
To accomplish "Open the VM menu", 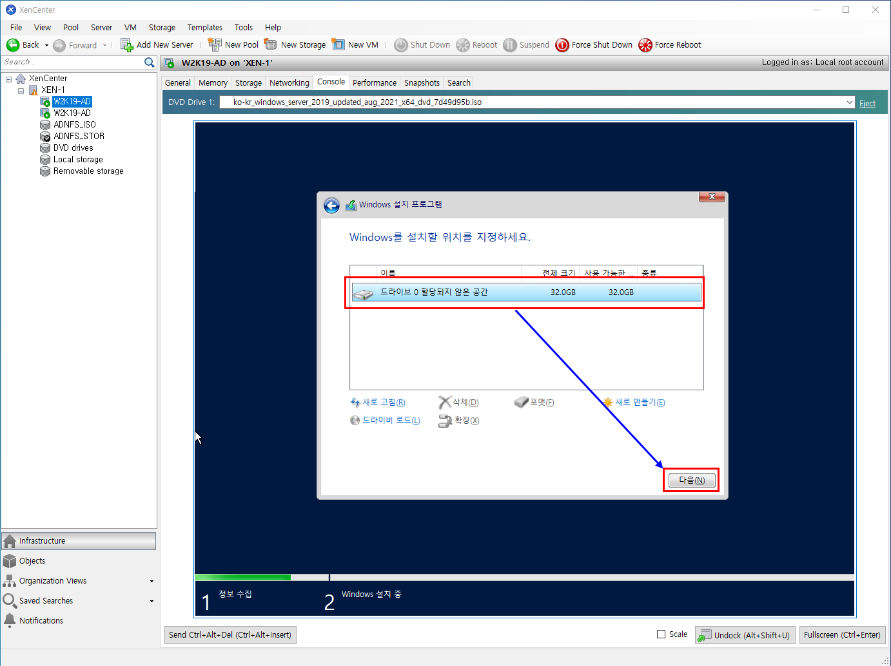I will pyautogui.click(x=130, y=28).
